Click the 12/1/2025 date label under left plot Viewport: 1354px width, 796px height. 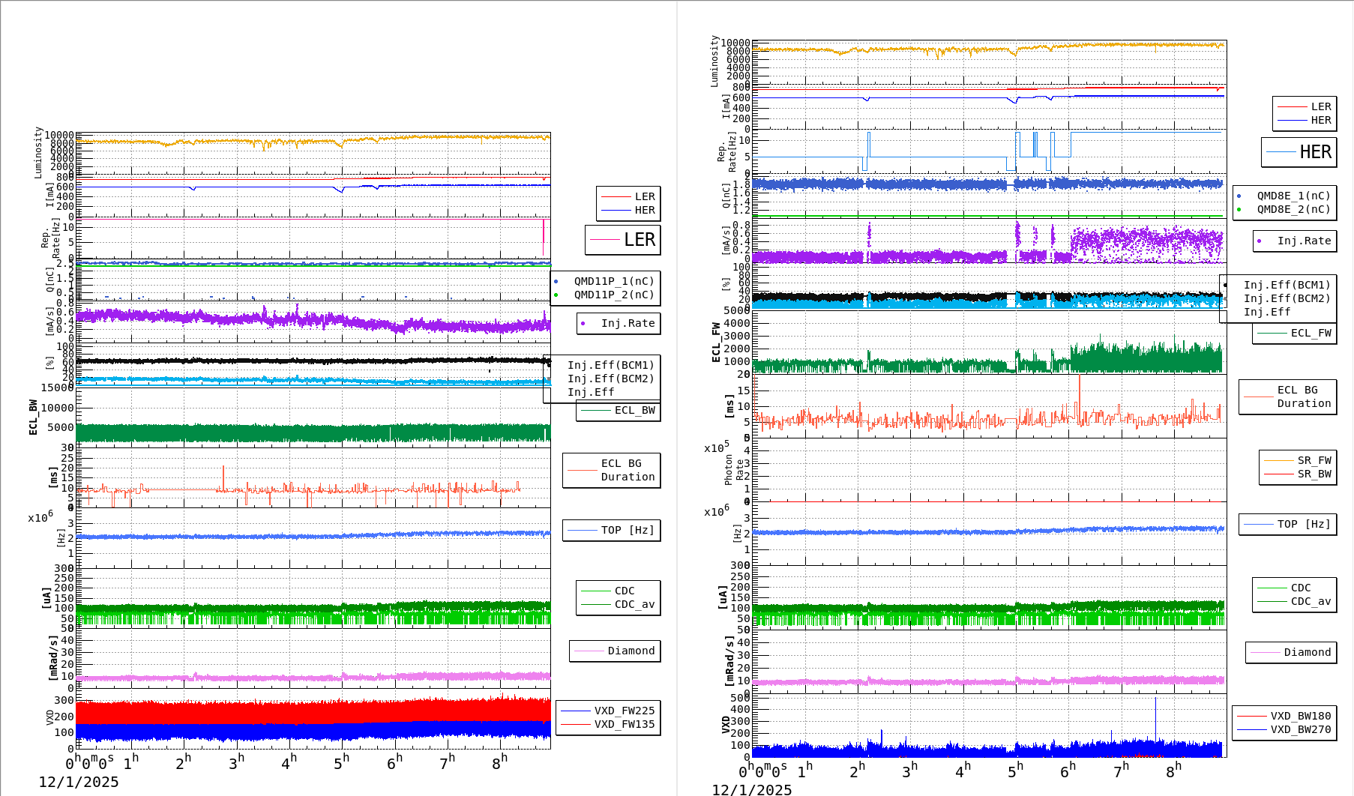pos(79,782)
